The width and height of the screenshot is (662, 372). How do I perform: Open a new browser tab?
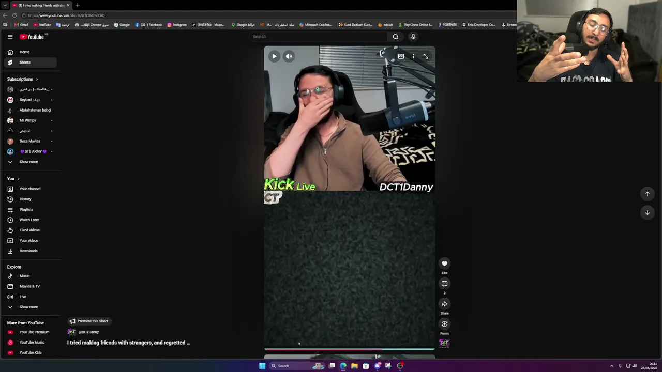pyautogui.click(x=77, y=5)
